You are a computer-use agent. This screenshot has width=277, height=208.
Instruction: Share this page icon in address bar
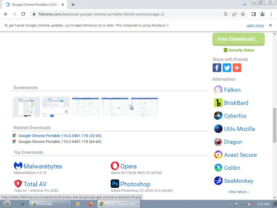pos(234,14)
